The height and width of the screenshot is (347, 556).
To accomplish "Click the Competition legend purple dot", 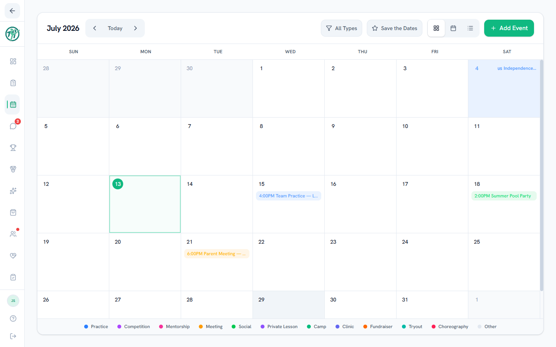I will point(119,327).
